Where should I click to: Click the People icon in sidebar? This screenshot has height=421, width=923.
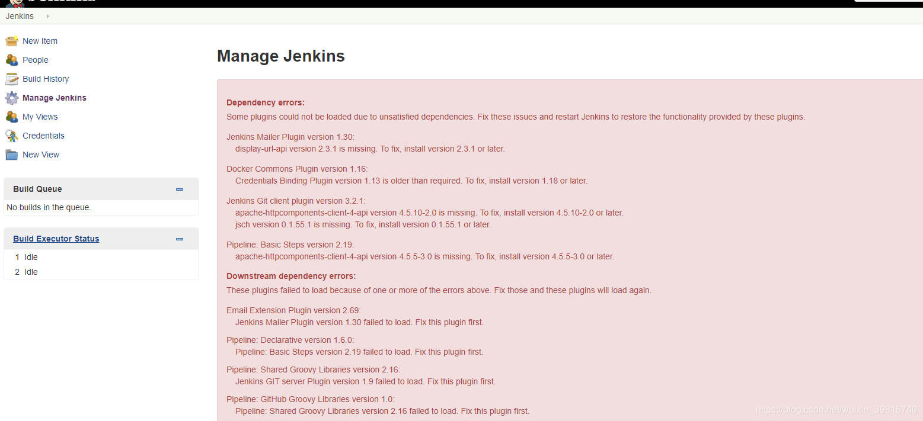point(12,60)
